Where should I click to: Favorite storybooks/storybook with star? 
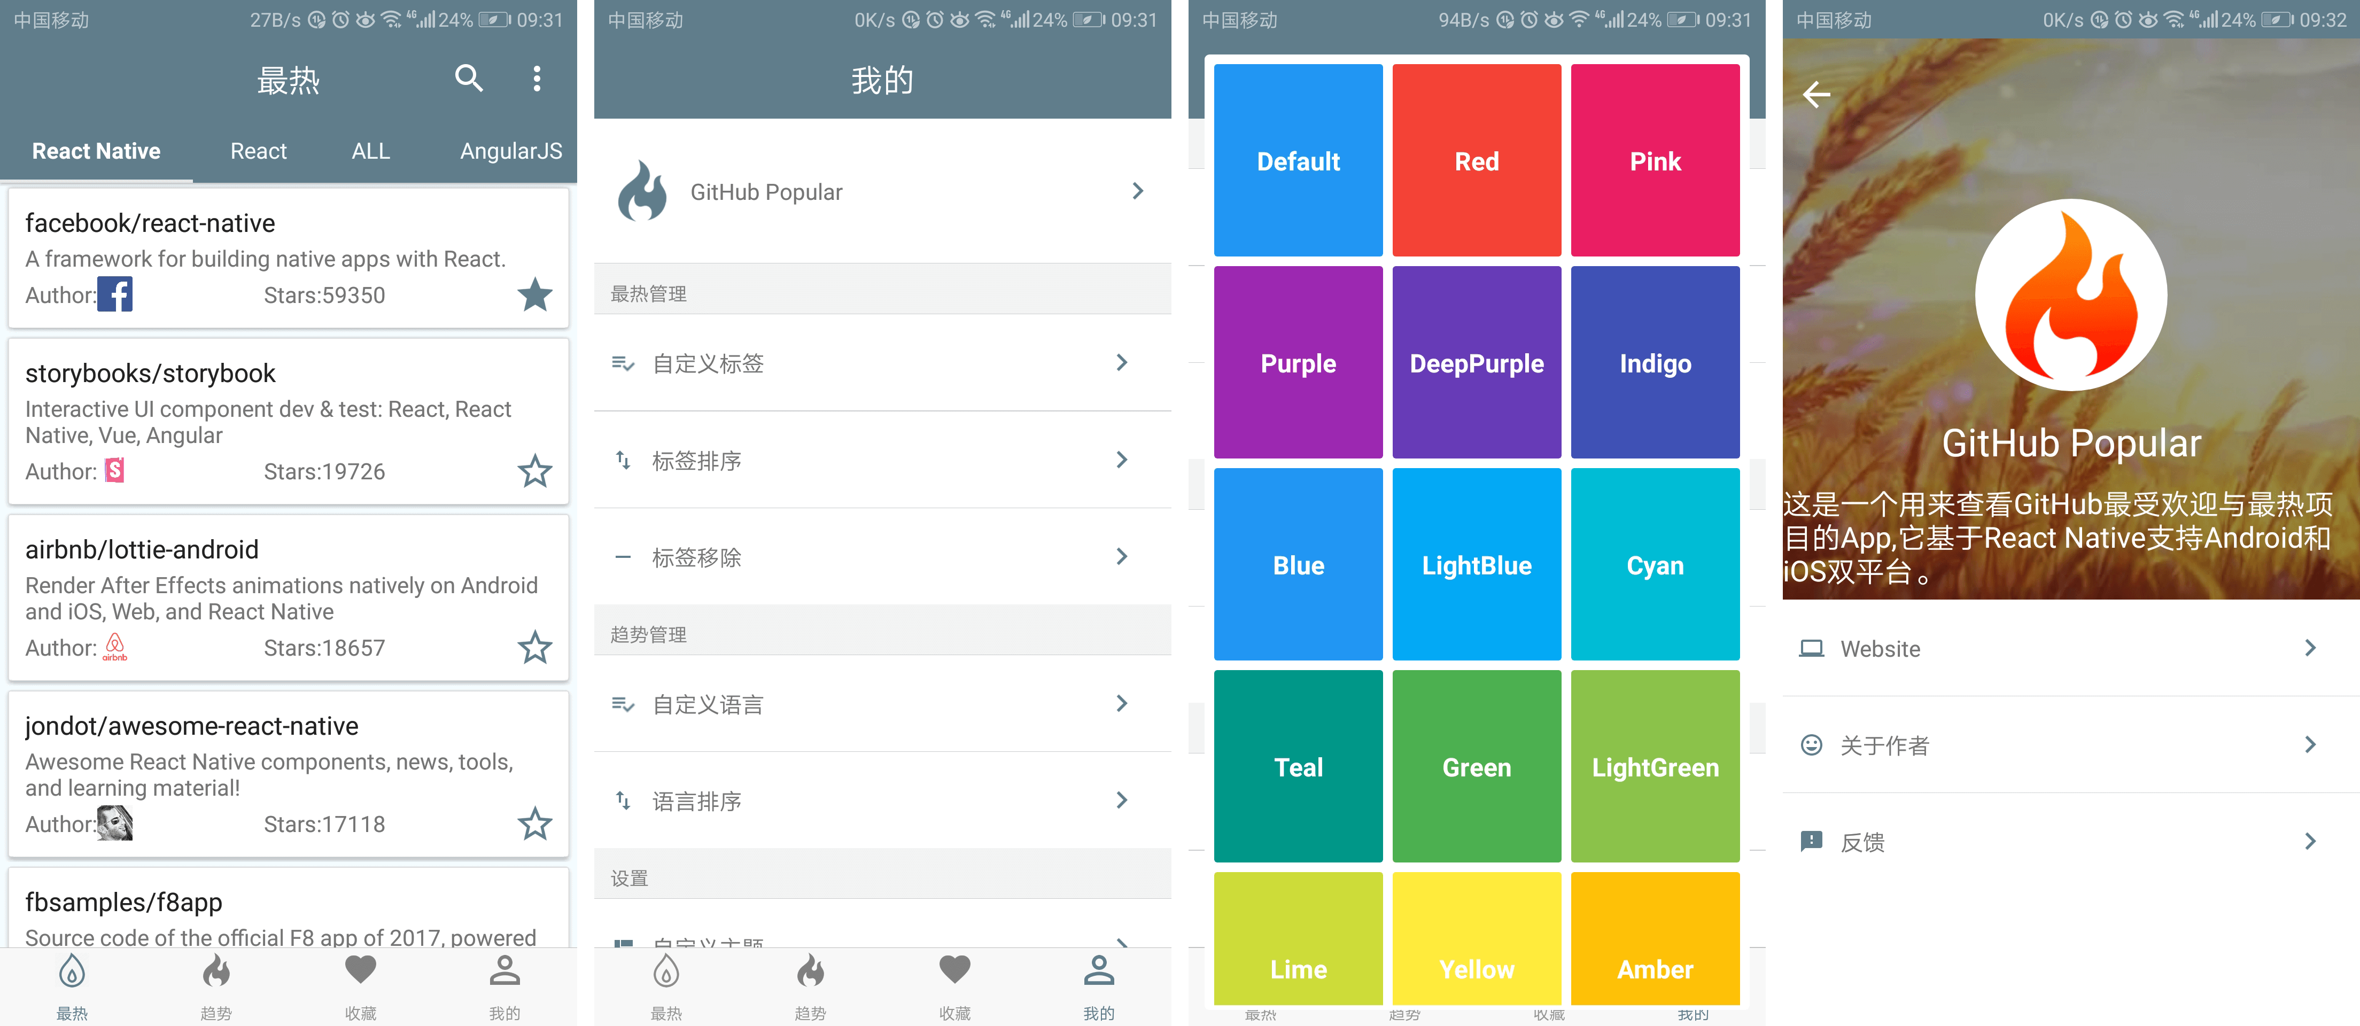coord(534,471)
